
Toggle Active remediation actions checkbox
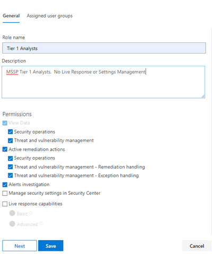coord(5,150)
